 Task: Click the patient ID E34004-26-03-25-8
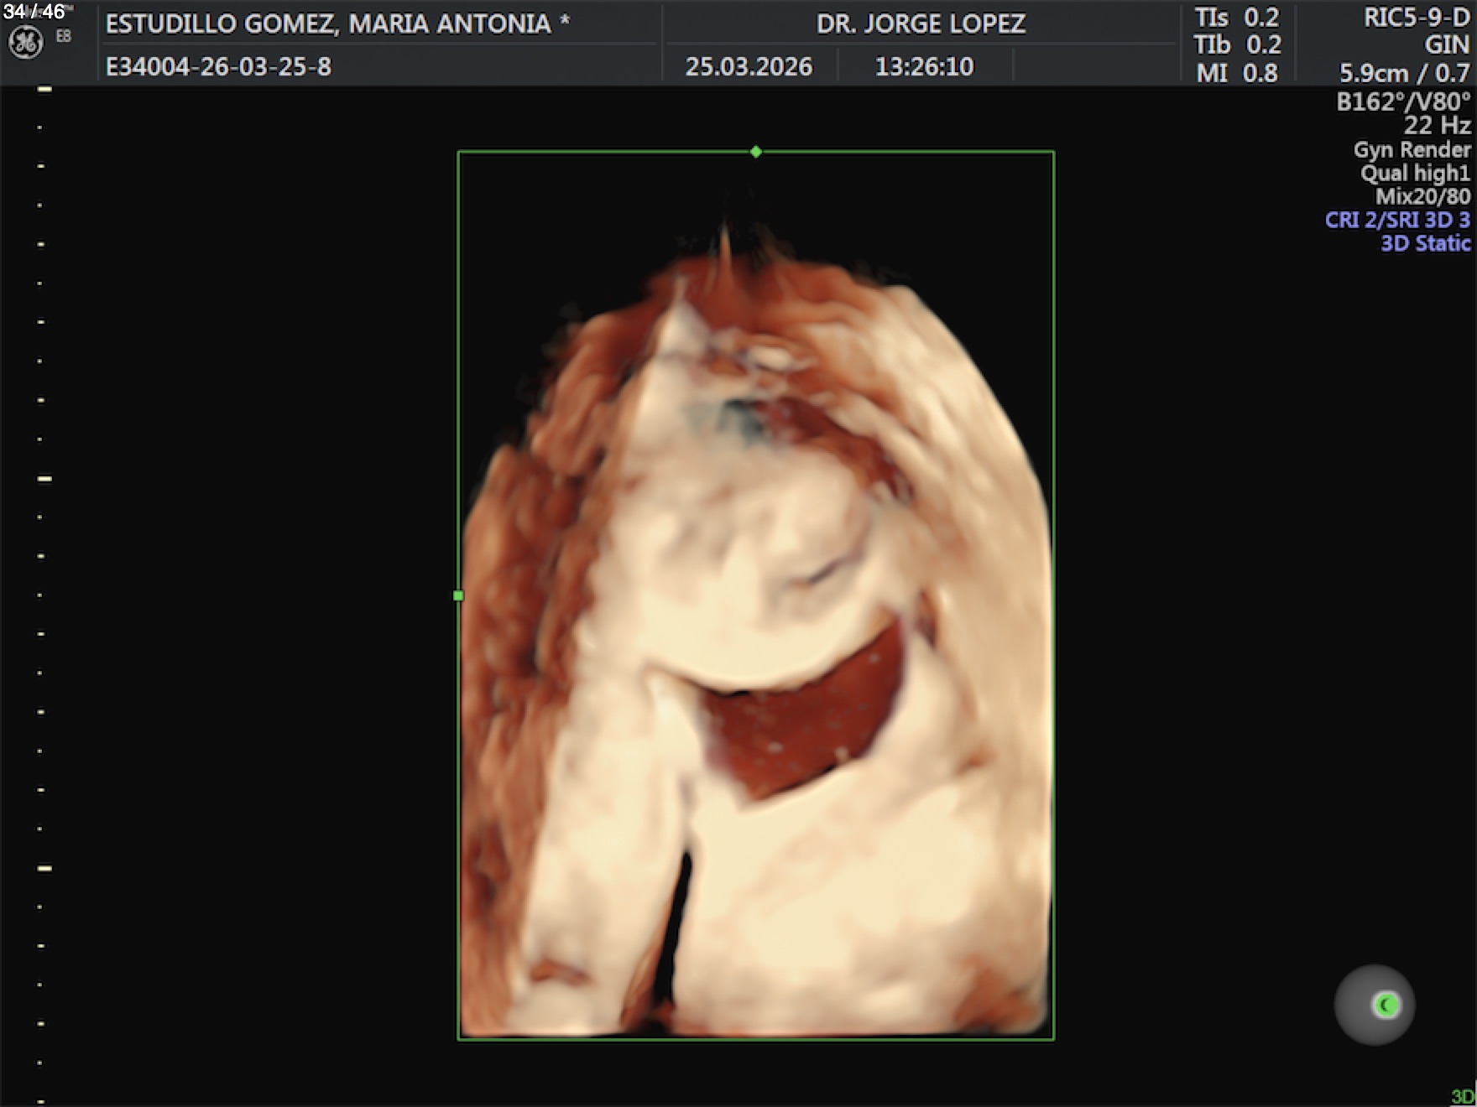[218, 66]
